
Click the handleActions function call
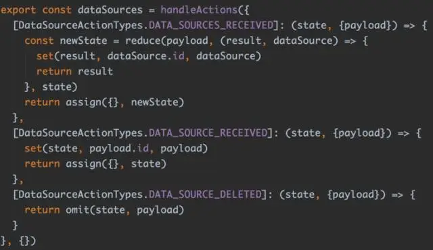[x=199, y=10]
